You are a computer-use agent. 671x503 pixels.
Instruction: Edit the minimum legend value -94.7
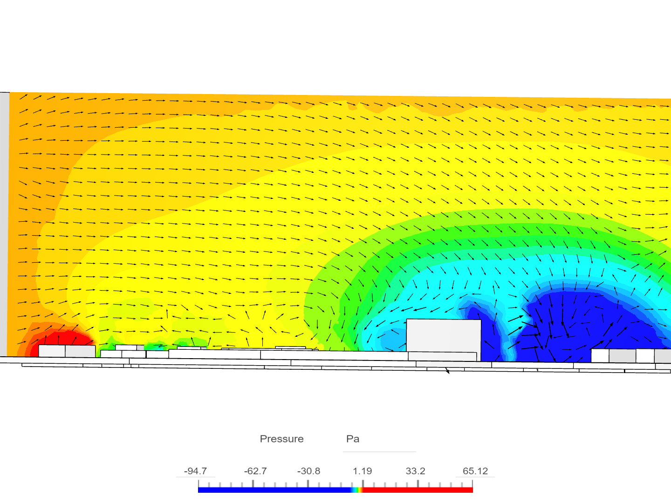tap(195, 471)
